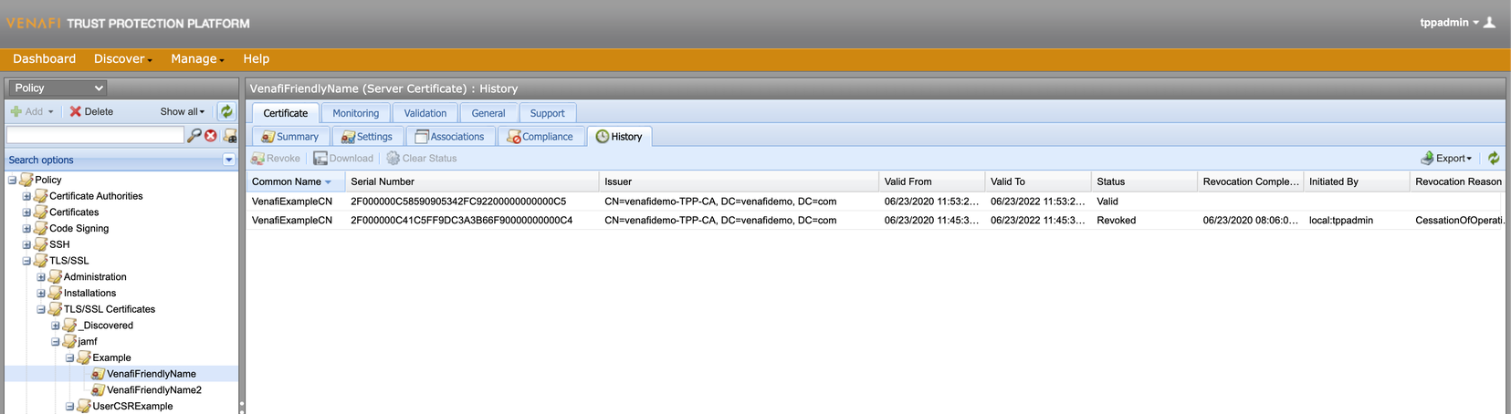1511x414 pixels.
Task: Select the VenafiFriendlyName certificate in tree
Action: point(152,374)
